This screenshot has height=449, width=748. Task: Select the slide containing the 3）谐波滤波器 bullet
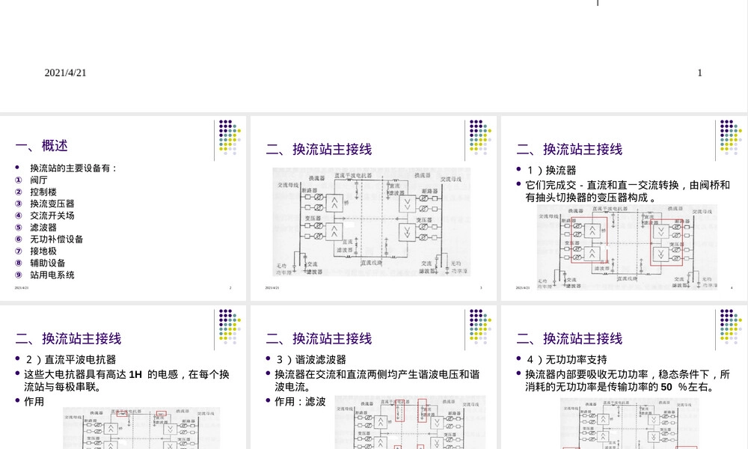373,377
